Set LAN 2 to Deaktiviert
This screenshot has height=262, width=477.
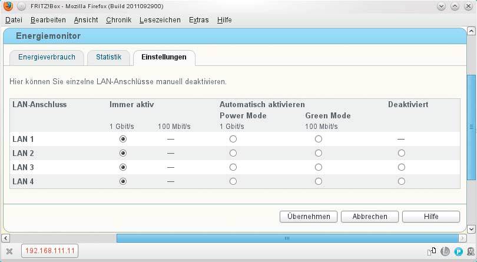[x=402, y=153]
